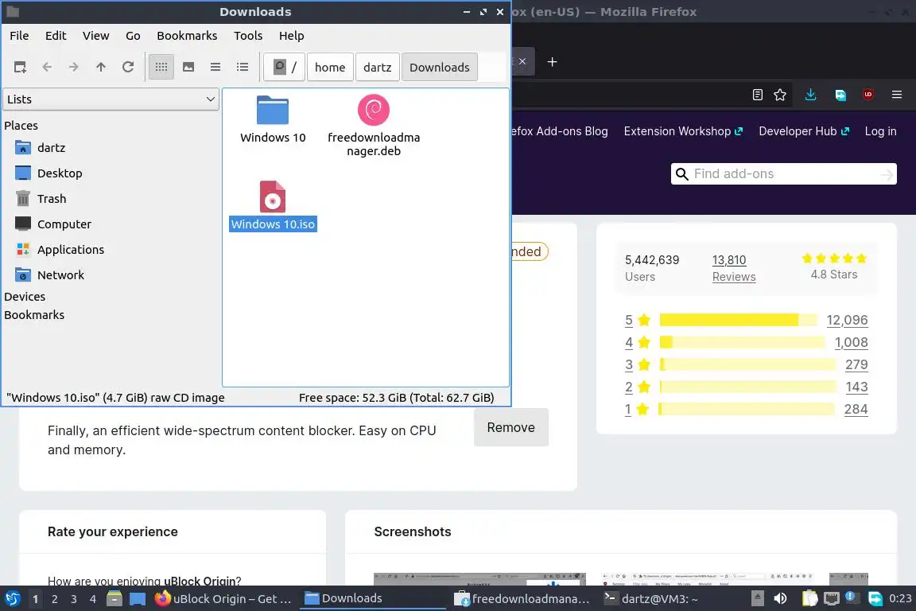Bookmark this page with star icon
The height and width of the screenshot is (611, 916).
pos(780,95)
